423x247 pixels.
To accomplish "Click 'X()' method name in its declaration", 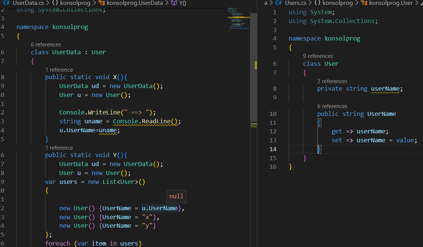I will tap(118, 77).
